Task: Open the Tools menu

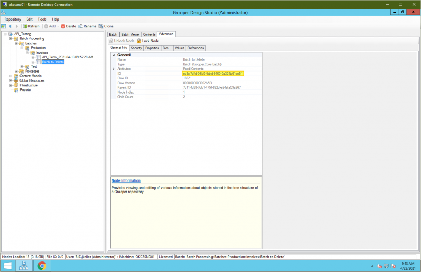Action: coord(42,19)
